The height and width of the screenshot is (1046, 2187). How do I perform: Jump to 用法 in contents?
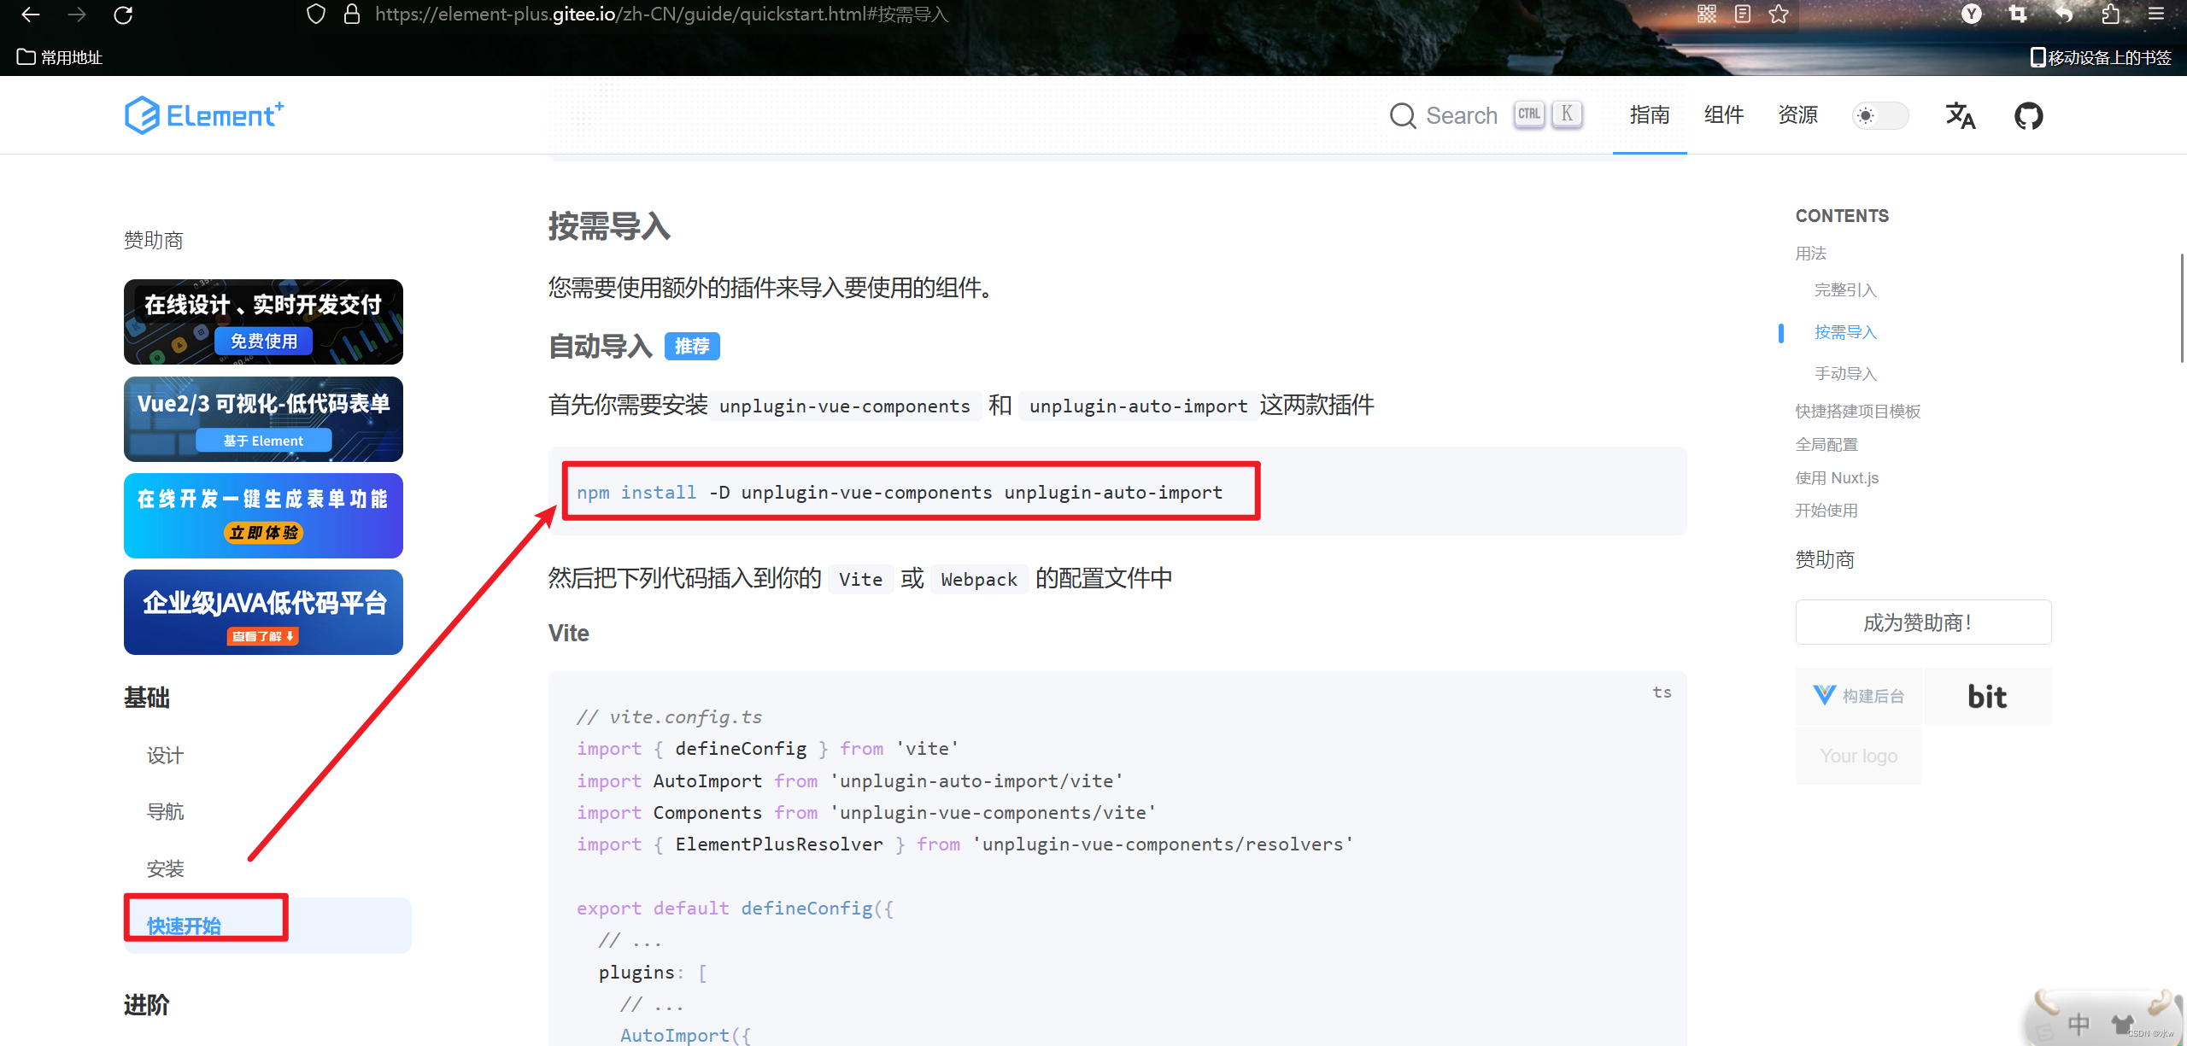tap(1810, 254)
